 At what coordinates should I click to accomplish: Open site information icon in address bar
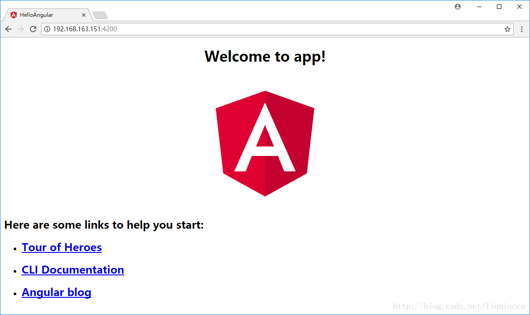(x=47, y=29)
